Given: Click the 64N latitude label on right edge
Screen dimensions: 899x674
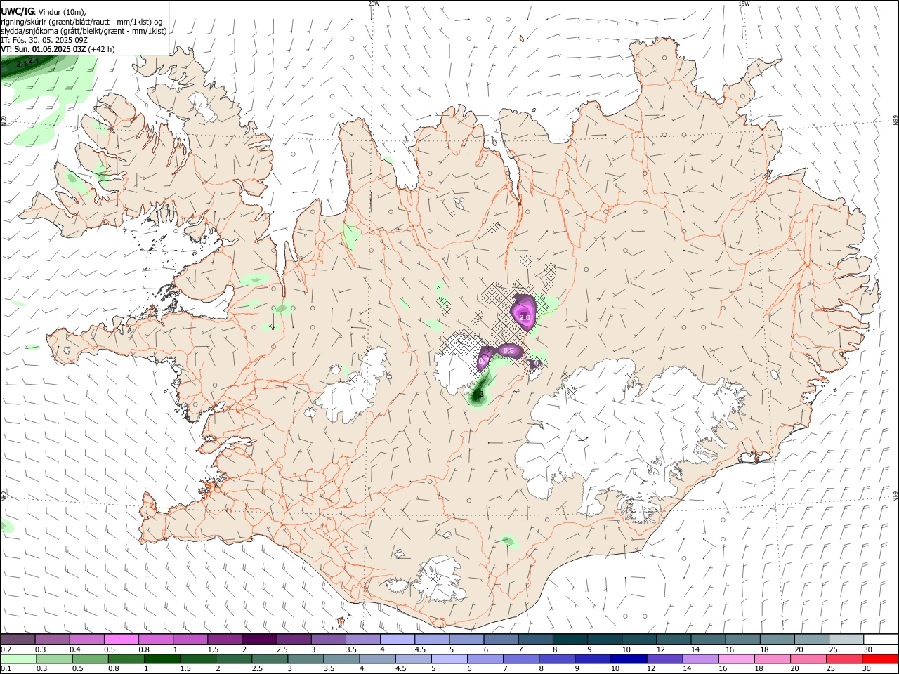Looking at the screenshot, I should pyautogui.click(x=895, y=495).
